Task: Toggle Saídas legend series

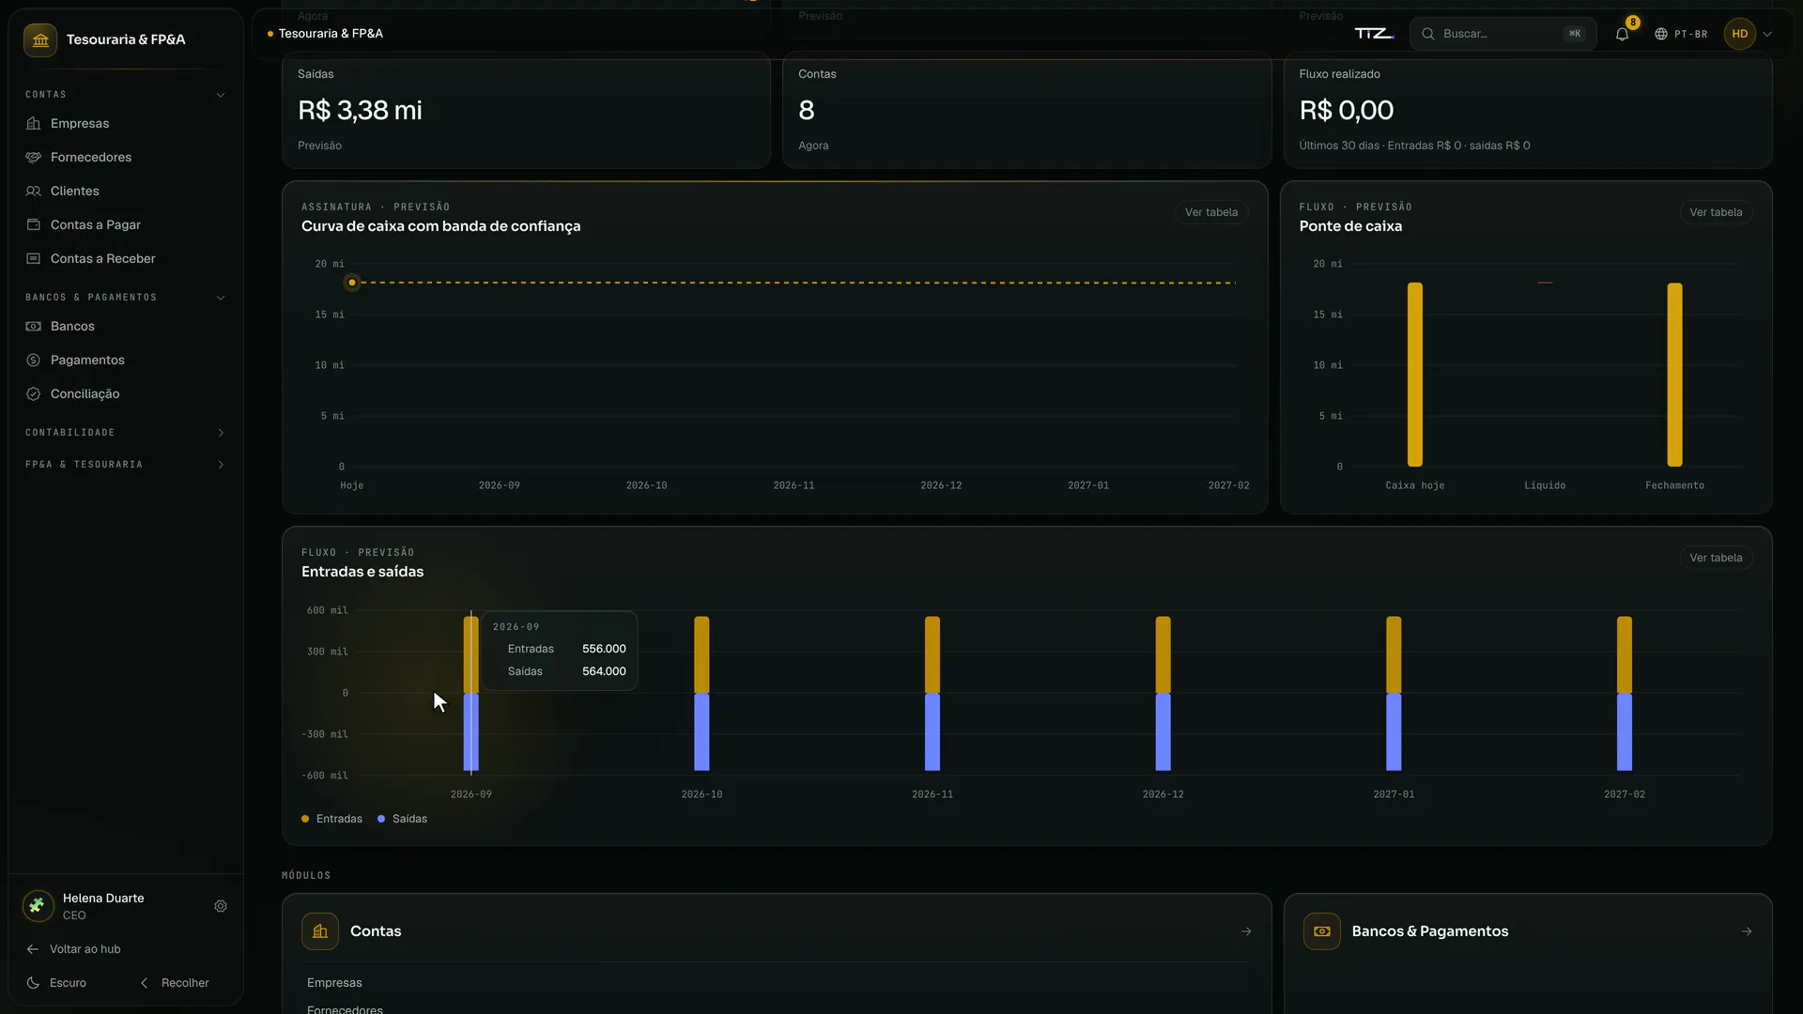Action: (402, 819)
